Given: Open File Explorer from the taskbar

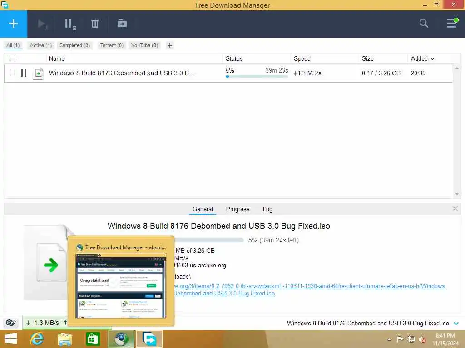Looking at the screenshot, I should pos(64,339).
